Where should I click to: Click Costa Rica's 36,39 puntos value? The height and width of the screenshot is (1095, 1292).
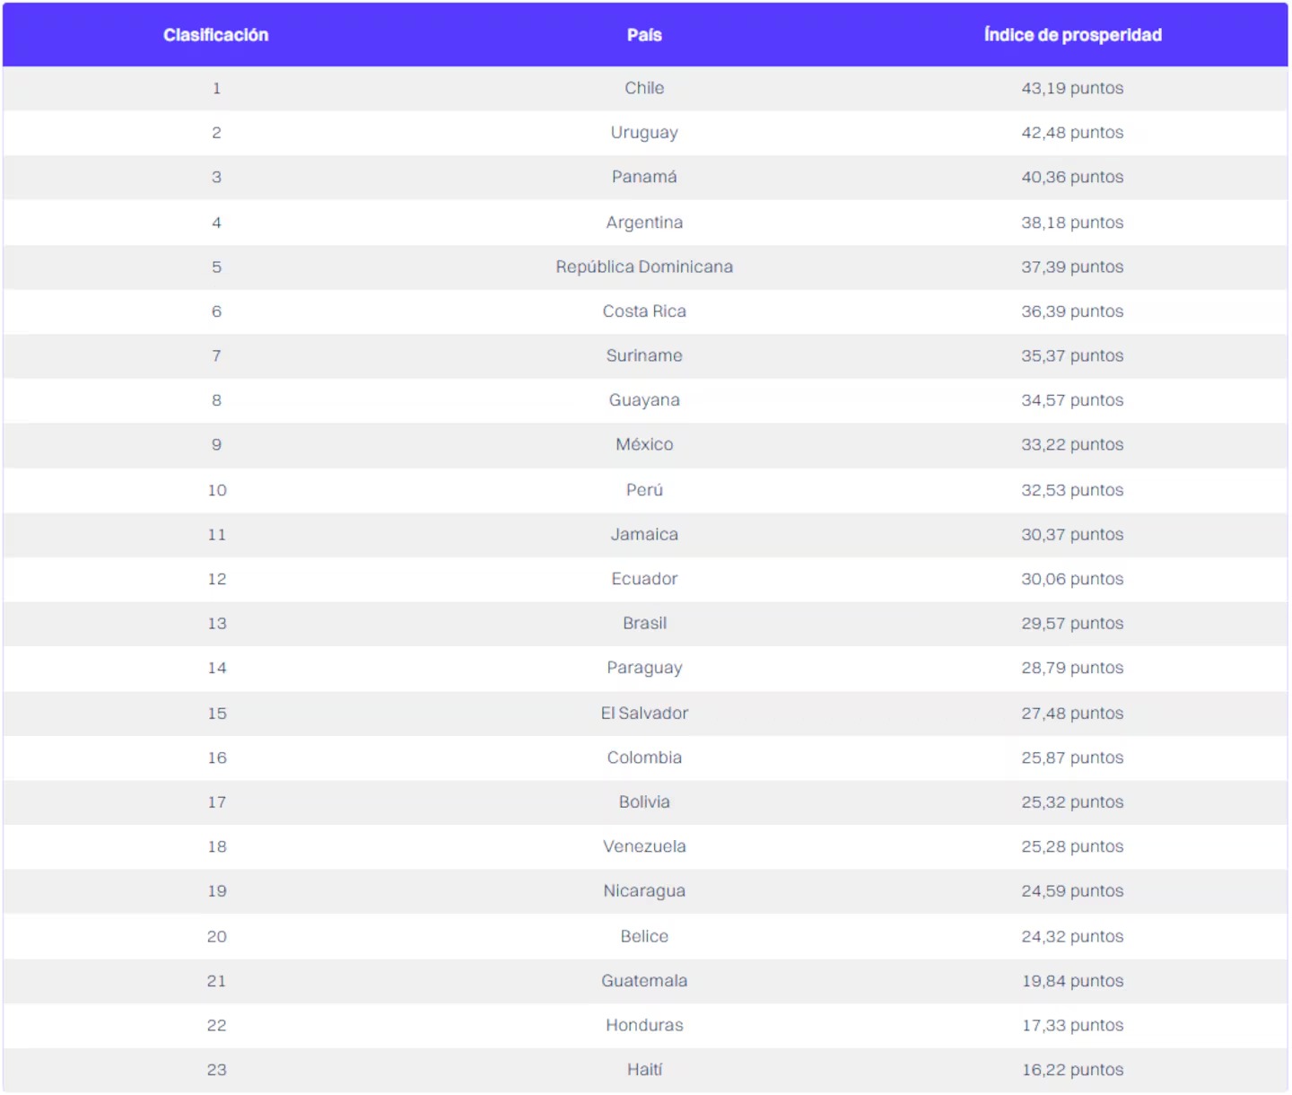click(1072, 311)
